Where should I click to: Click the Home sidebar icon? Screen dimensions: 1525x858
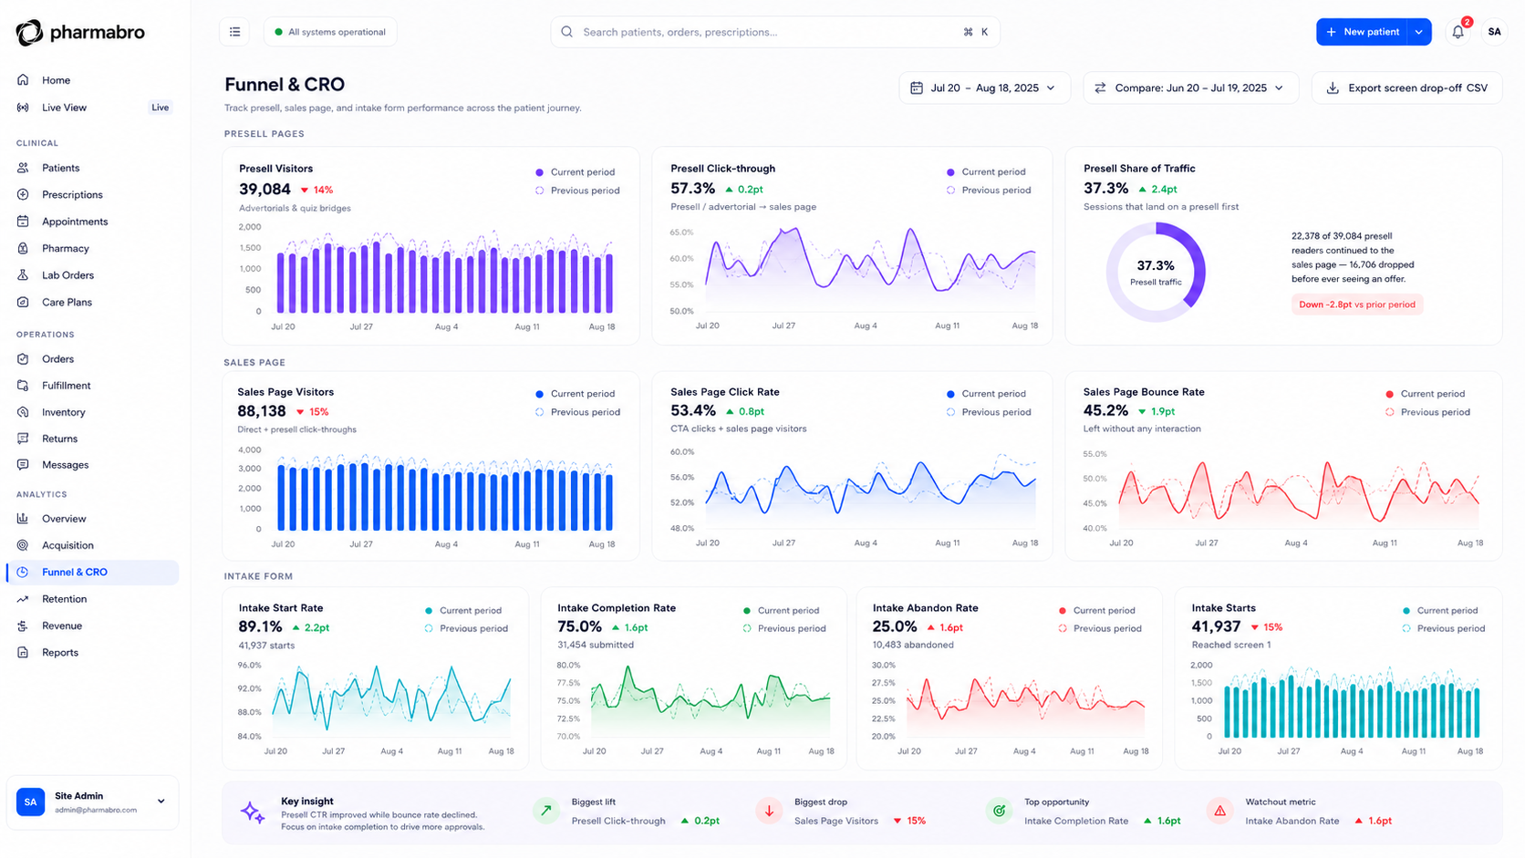click(23, 80)
